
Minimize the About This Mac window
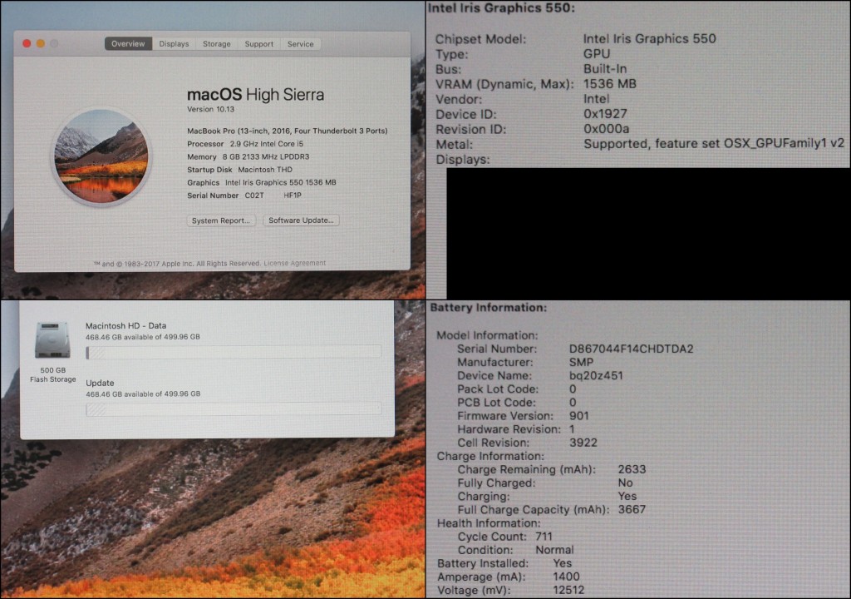[x=41, y=43]
